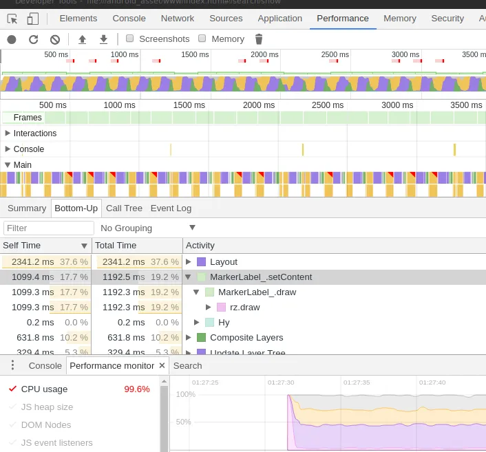Toggle the device toolbar icon
Viewport: 486px width, 452px height.
pyautogui.click(x=33, y=19)
